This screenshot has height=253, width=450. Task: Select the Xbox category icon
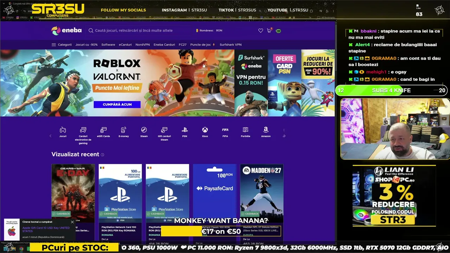click(205, 132)
